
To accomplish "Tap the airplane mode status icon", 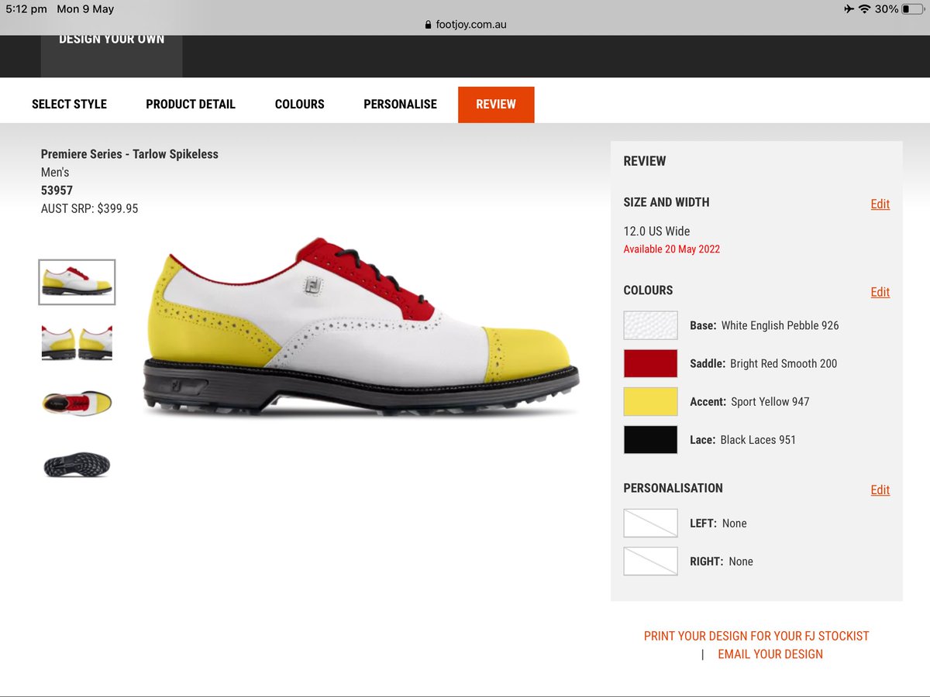I will 849,9.
